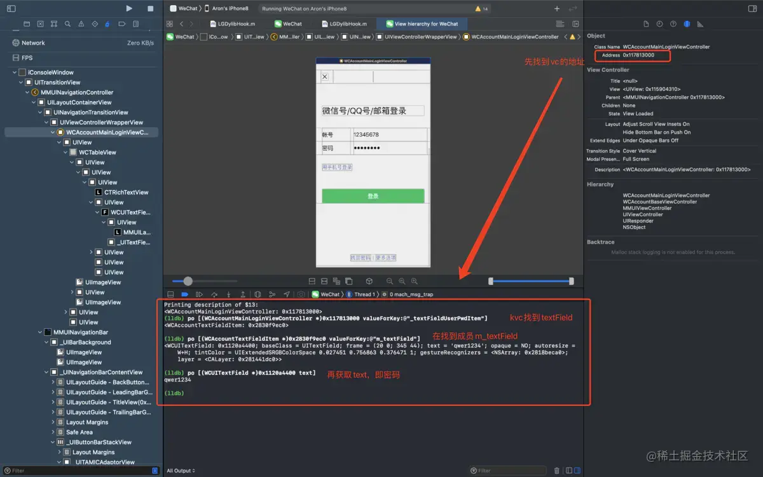Click the warnings count indicator (14)
This screenshot has height=477, width=763.
click(481, 9)
